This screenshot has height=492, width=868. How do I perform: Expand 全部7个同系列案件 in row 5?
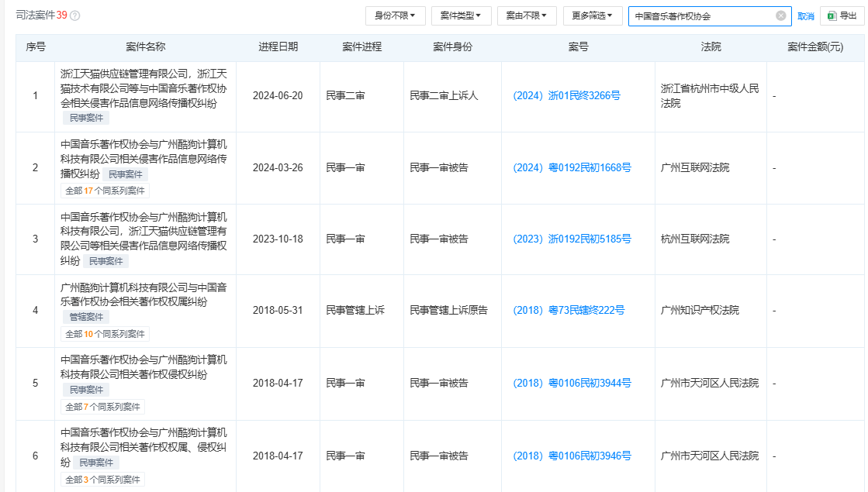point(102,407)
